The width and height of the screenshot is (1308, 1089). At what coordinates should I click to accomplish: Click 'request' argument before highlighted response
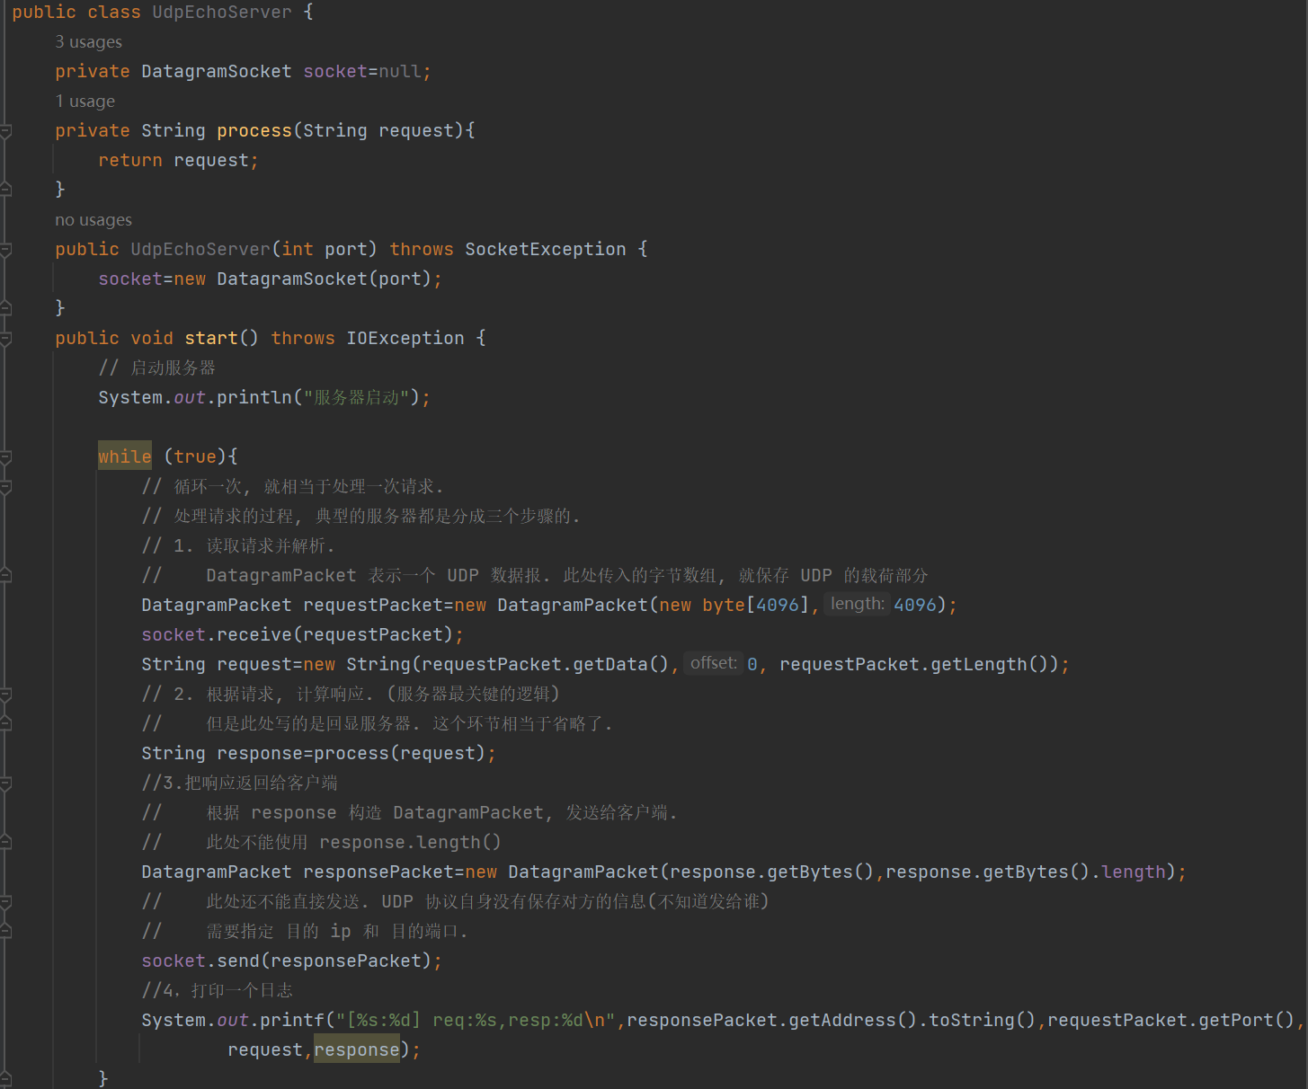(265, 1050)
